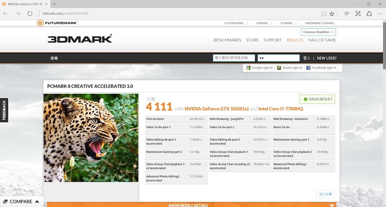Click the 39.66667 ms value

point(261,164)
